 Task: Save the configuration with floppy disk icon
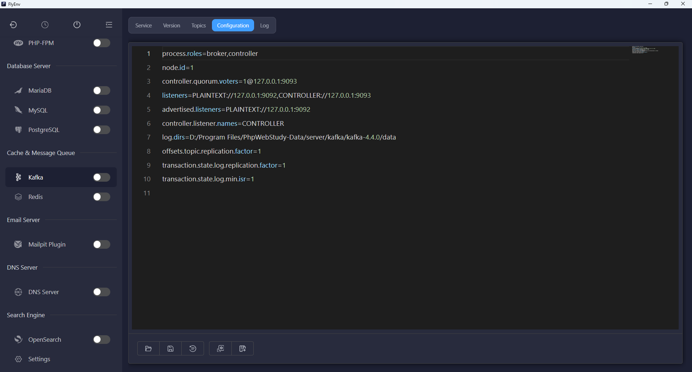coord(170,349)
